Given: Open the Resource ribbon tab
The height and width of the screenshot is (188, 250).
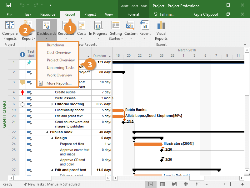Looking at the screenshot, I should [48, 14].
